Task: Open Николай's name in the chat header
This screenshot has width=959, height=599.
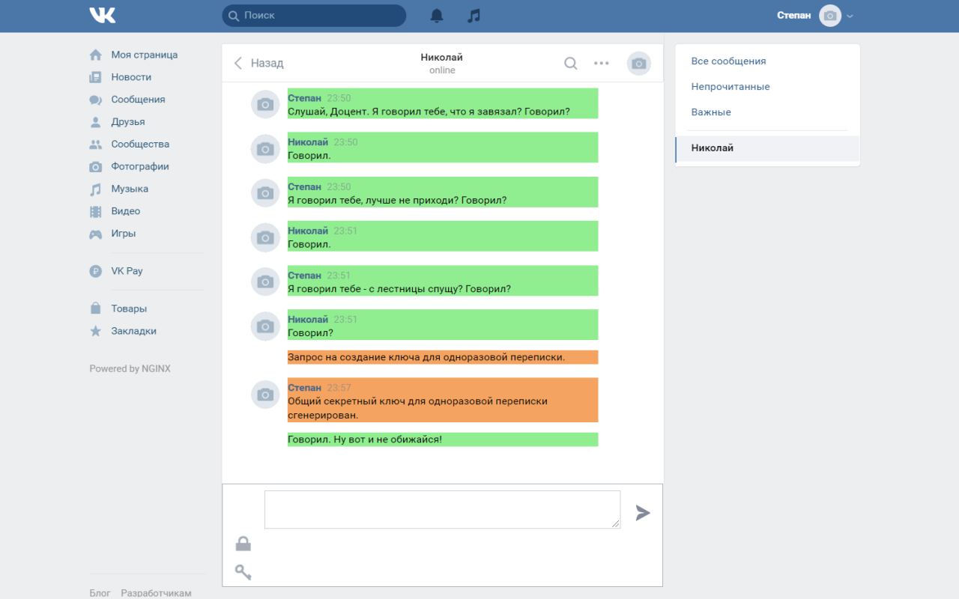Action: [x=442, y=58]
